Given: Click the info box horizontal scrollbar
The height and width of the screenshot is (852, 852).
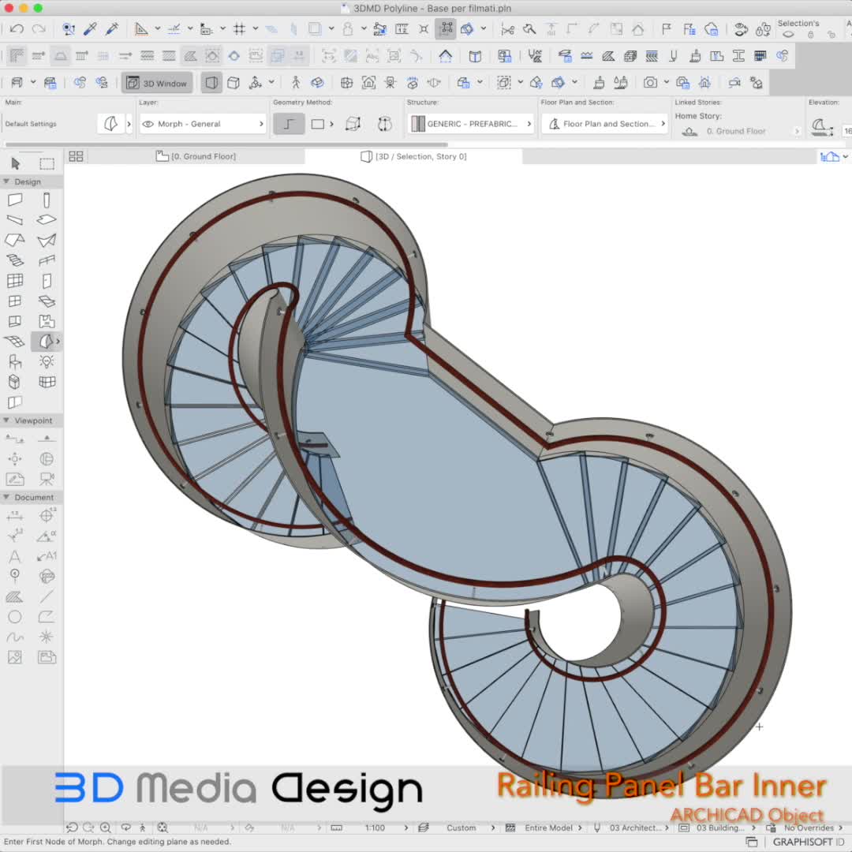Looking at the screenshot, I should coord(226,144).
